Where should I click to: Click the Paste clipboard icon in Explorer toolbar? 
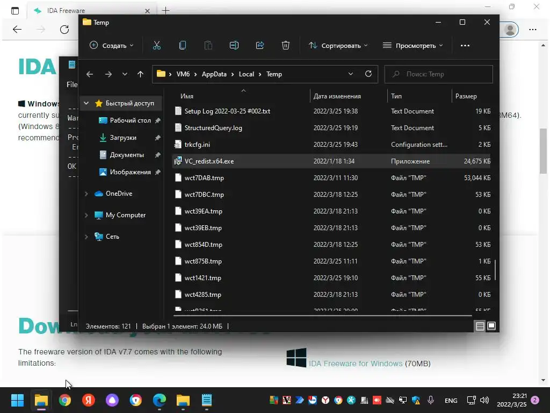coord(208,45)
